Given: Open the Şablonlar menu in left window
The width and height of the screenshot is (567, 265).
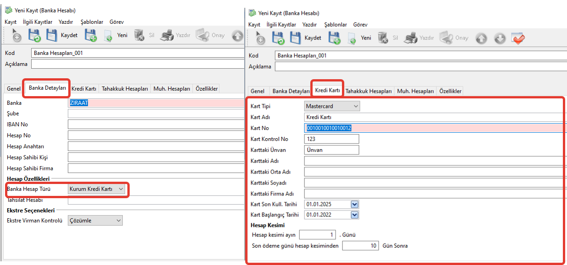Looking at the screenshot, I should pyautogui.click(x=92, y=22).
